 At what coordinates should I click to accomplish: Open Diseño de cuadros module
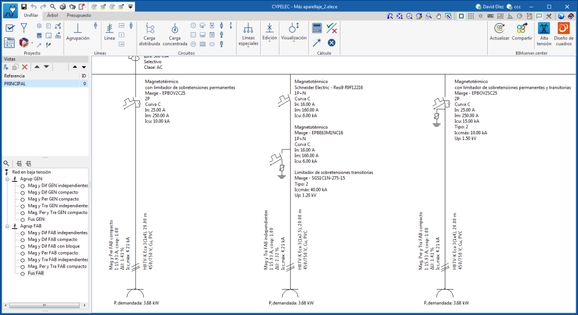564,34
